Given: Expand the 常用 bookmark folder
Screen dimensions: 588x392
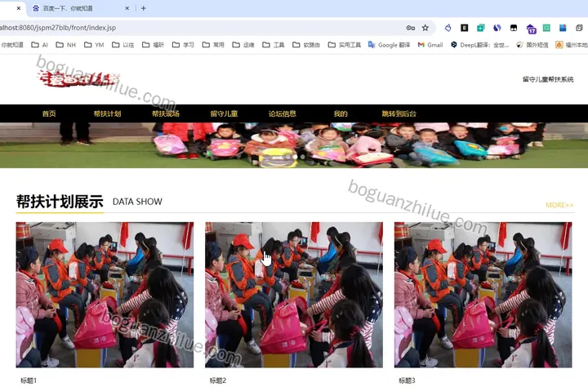Looking at the screenshot, I should 213,45.
